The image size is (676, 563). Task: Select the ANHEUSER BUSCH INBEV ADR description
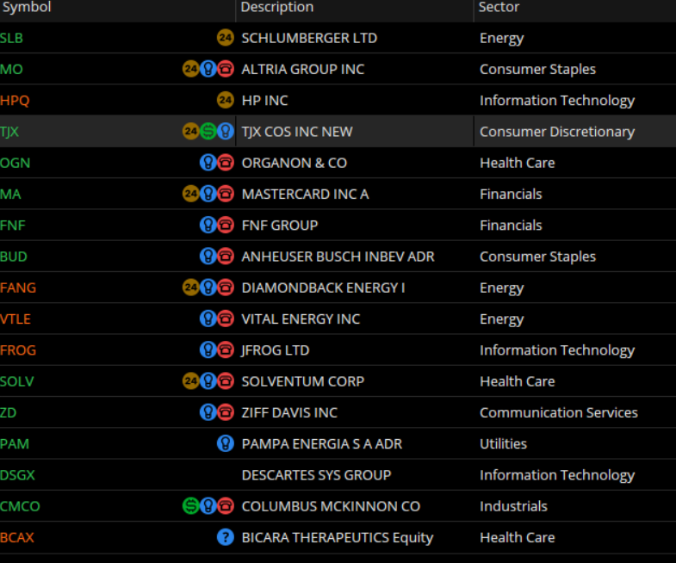pos(338,257)
